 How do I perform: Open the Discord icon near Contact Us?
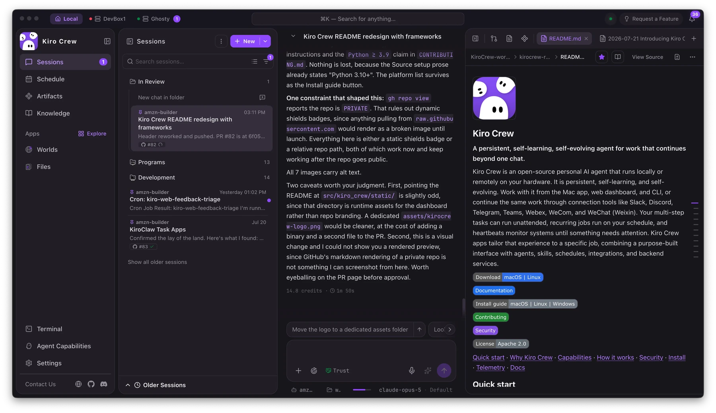click(x=104, y=384)
